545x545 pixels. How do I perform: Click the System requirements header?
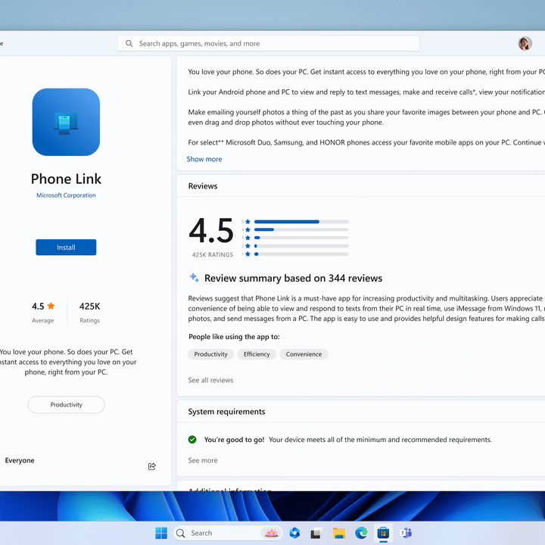point(226,412)
